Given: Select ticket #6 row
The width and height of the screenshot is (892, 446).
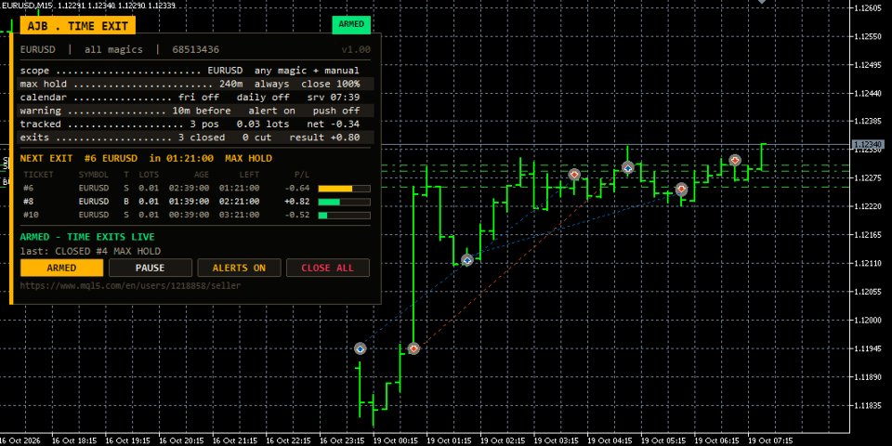Looking at the screenshot, I should coord(196,189).
